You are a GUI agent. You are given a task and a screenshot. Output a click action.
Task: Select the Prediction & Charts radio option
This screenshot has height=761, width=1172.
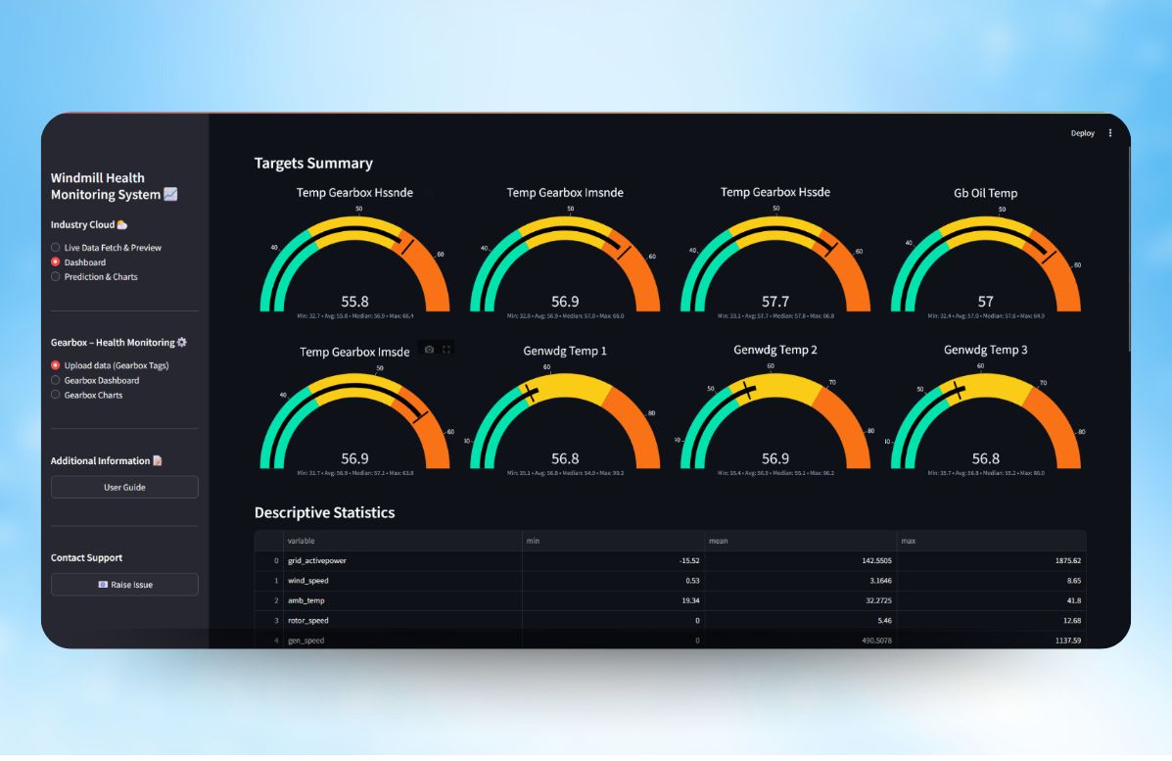[56, 277]
